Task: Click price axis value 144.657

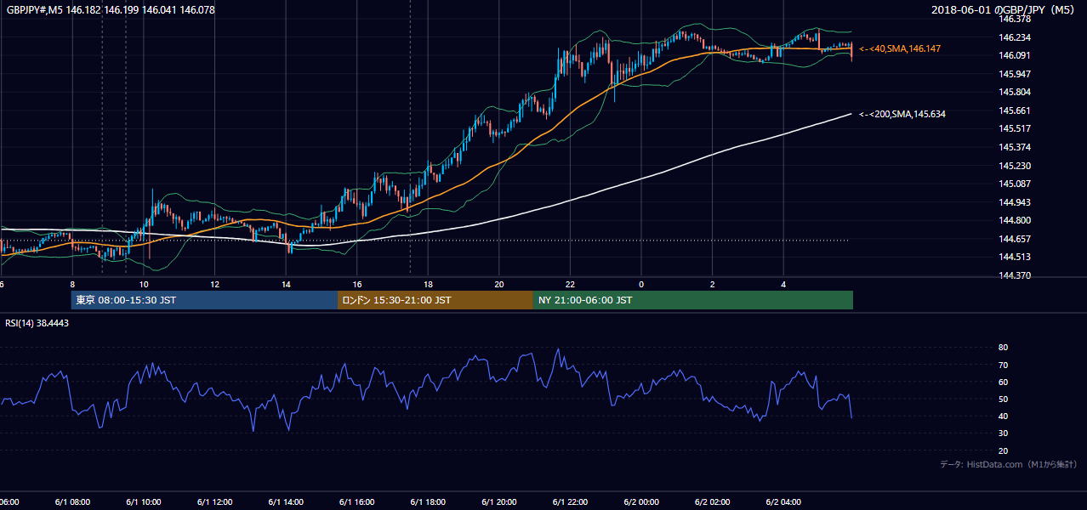Action: (1015, 239)
